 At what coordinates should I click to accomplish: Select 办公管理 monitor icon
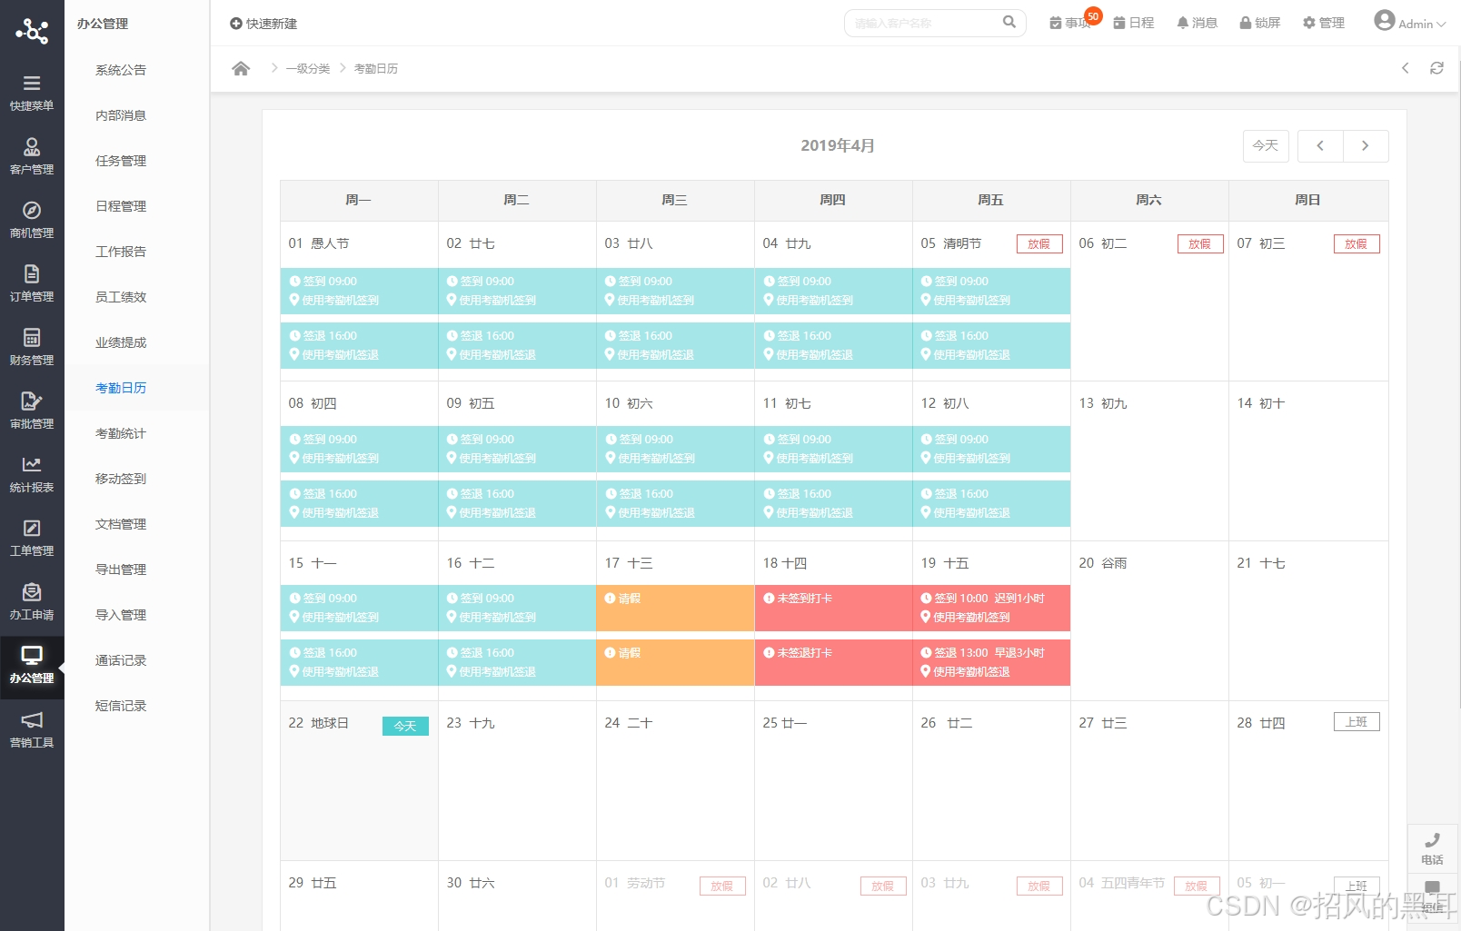[x=32, y=655]
